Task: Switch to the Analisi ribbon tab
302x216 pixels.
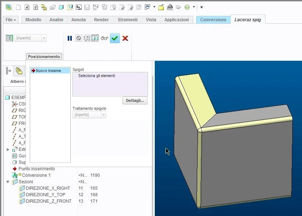Action: pos(56,20)
